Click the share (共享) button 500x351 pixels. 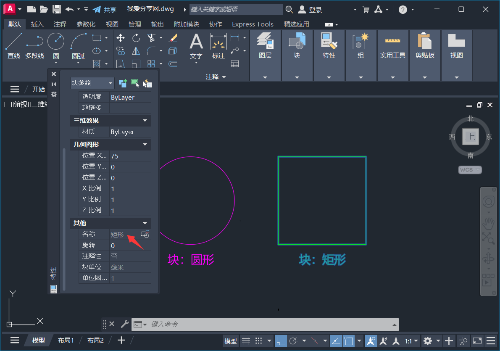(105, 10)
